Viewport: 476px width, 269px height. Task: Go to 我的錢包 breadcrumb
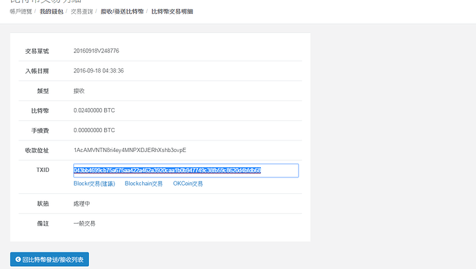tap(51, 12)
